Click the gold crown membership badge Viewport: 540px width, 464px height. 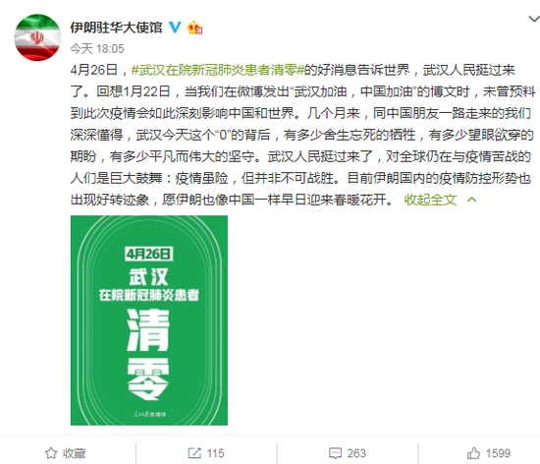[x=194, y=28]
